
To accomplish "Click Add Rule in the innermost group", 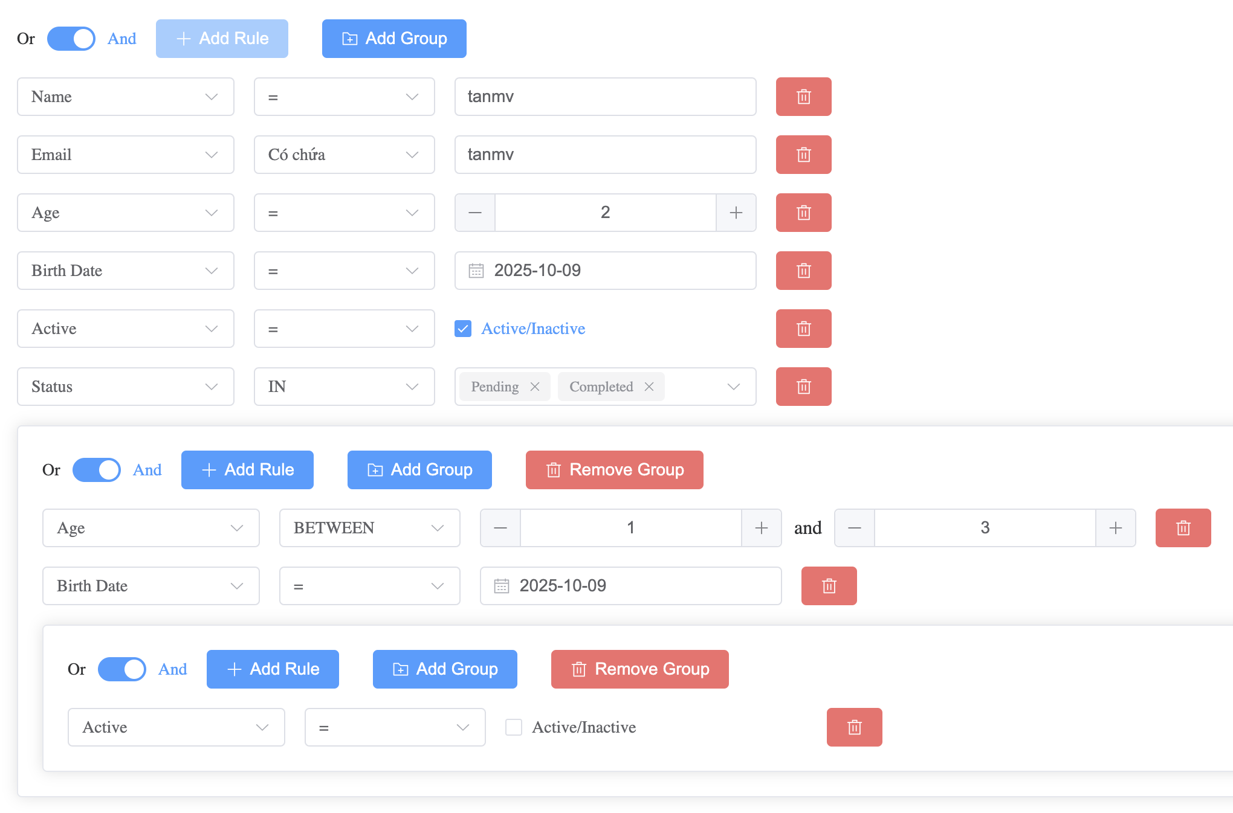I will tap(273, 669).
